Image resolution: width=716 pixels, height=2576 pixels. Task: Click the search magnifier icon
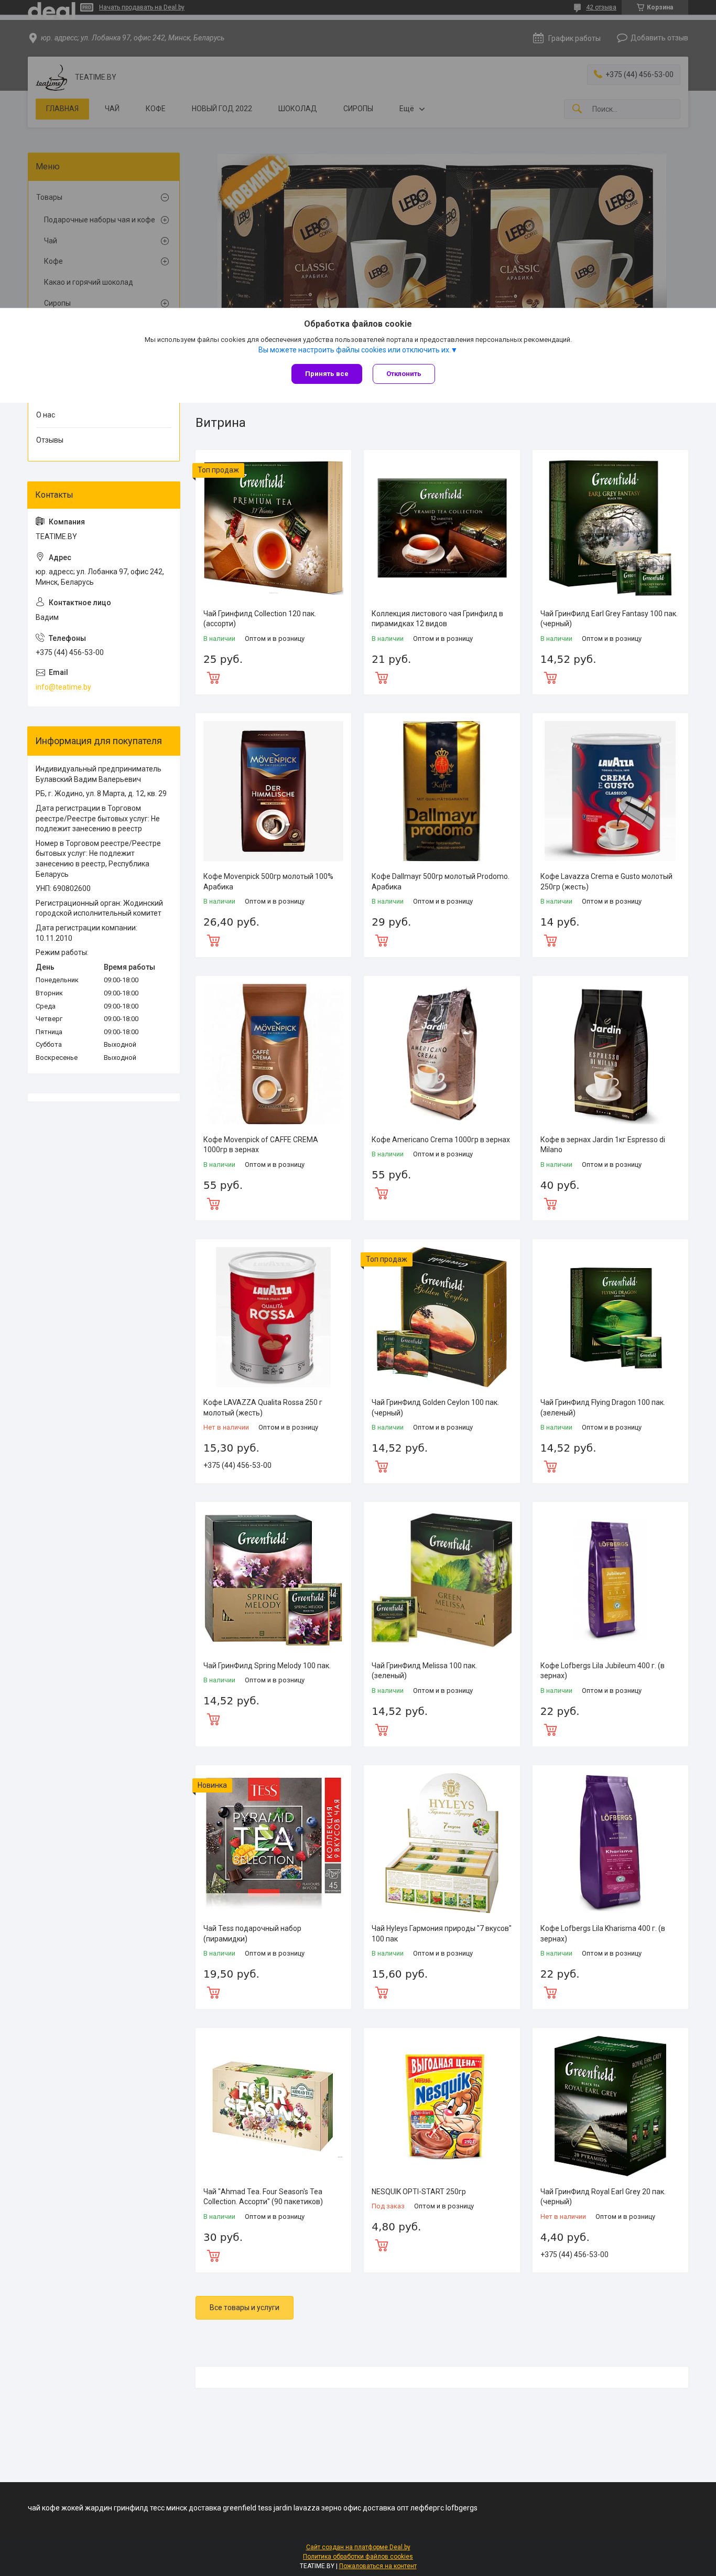pyautogui.click(x=577, y=109)
